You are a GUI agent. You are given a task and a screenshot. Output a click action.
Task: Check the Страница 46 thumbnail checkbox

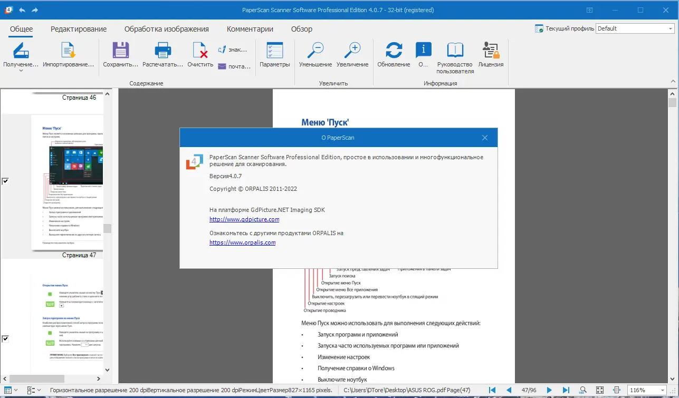5,181
